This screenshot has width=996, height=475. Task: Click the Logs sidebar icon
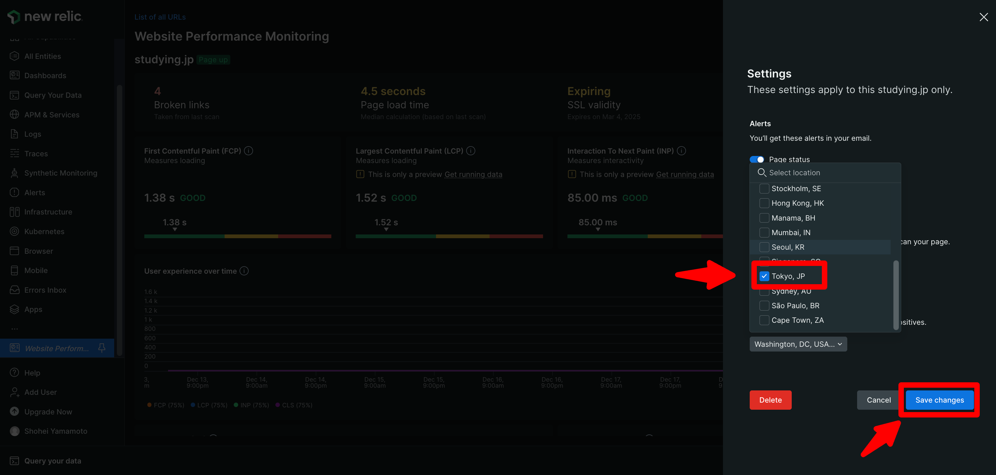pos(14,134)
